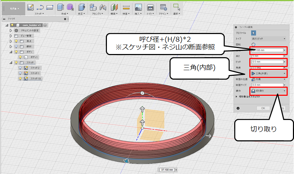The height and width of the screenshot is (174, 294).
Task: Toggle visibility bulb of 原点 folder
Action: pos(16,41)
